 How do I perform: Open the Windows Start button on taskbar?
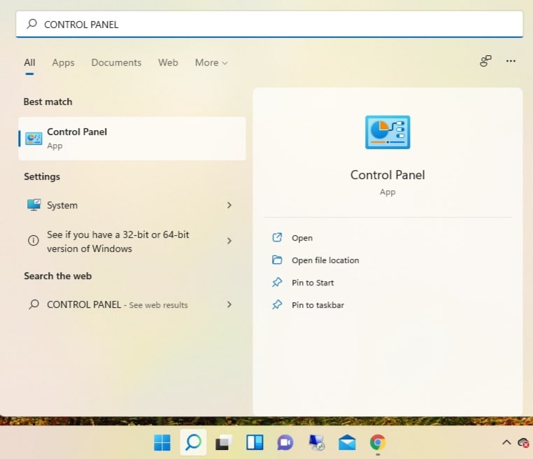162,443
